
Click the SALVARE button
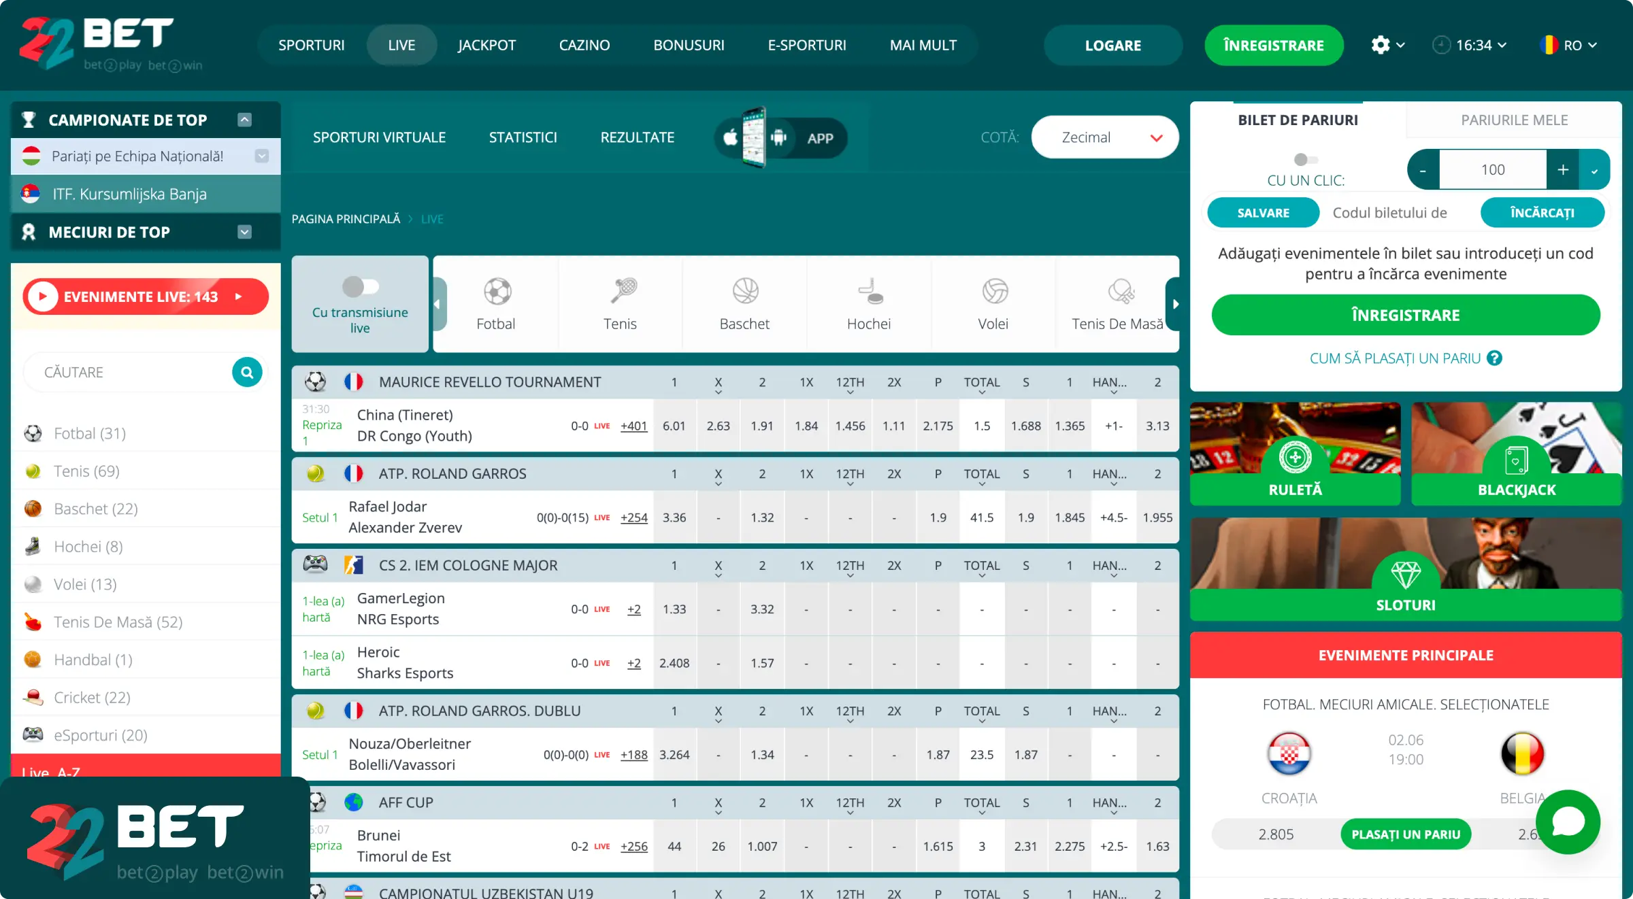coord(1264,213)
